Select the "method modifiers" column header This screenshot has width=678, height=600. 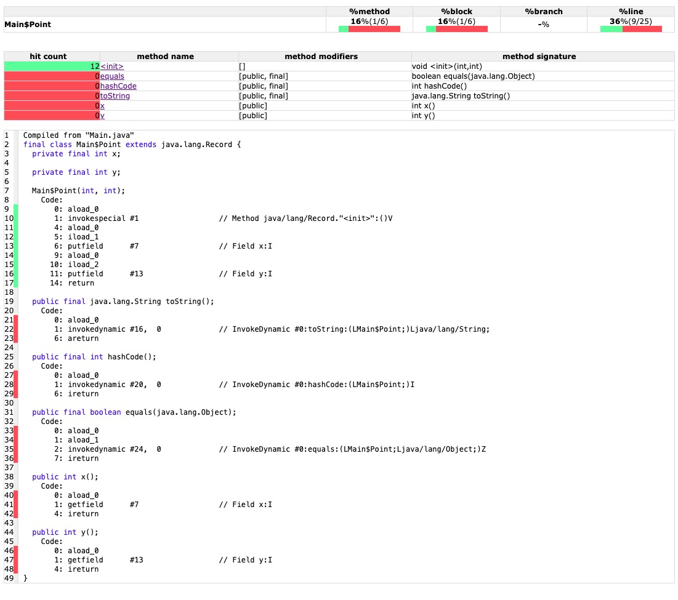pos(325,56)
